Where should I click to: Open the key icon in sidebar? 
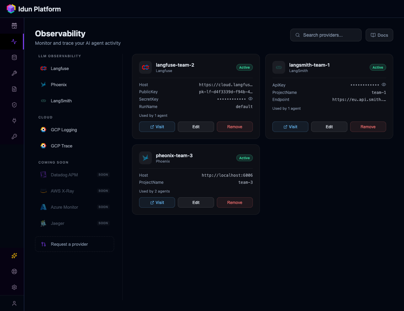pos(14,137)
